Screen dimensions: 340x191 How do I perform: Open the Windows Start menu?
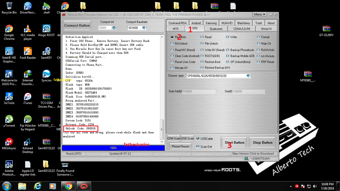[6, 186]
